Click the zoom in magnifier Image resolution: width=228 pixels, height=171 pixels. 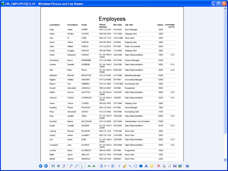(71, 166)
